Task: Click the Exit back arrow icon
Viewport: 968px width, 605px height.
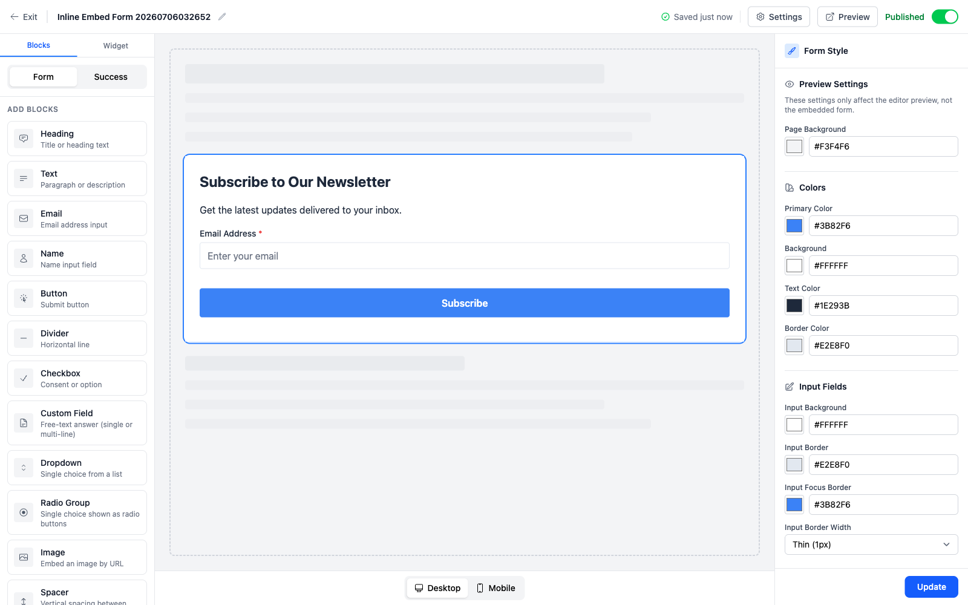Action: (x=15, y=17)
